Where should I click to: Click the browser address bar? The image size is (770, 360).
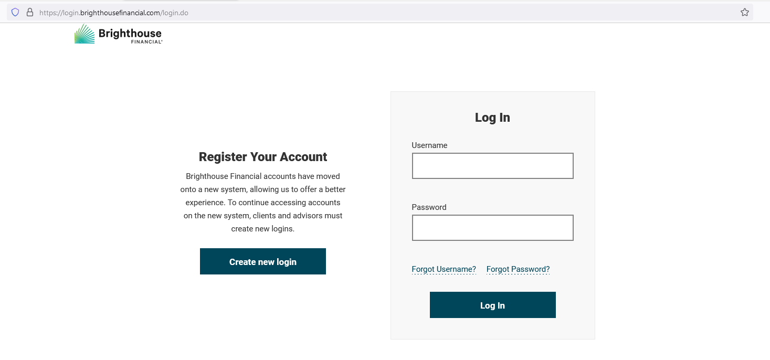(x=315, y=12)
